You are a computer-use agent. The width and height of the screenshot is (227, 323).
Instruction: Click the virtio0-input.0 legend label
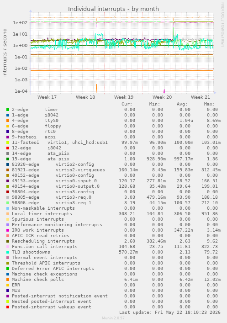76,181
